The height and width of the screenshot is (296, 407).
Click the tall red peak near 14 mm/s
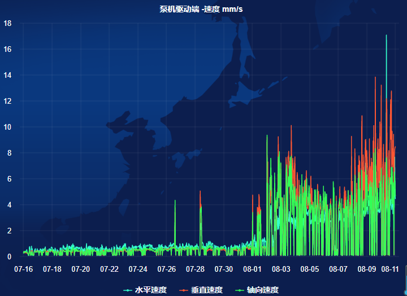[x=375, y=77]
